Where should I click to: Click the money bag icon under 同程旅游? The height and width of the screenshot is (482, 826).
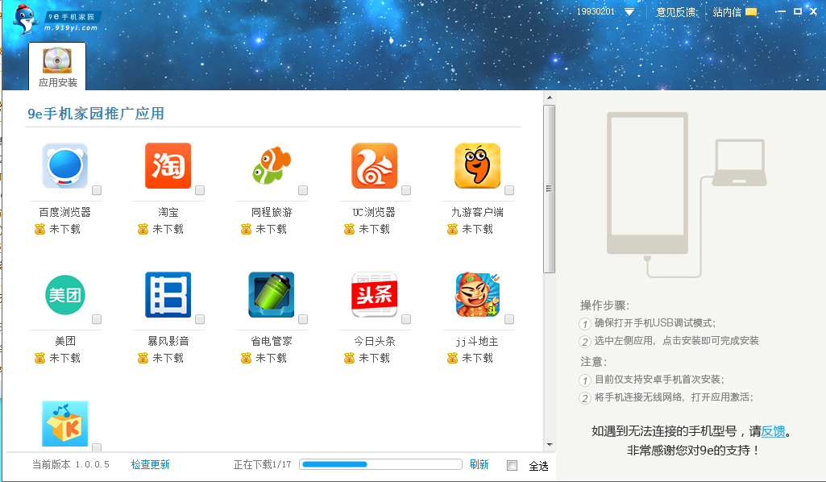click(x=246, y=229)
